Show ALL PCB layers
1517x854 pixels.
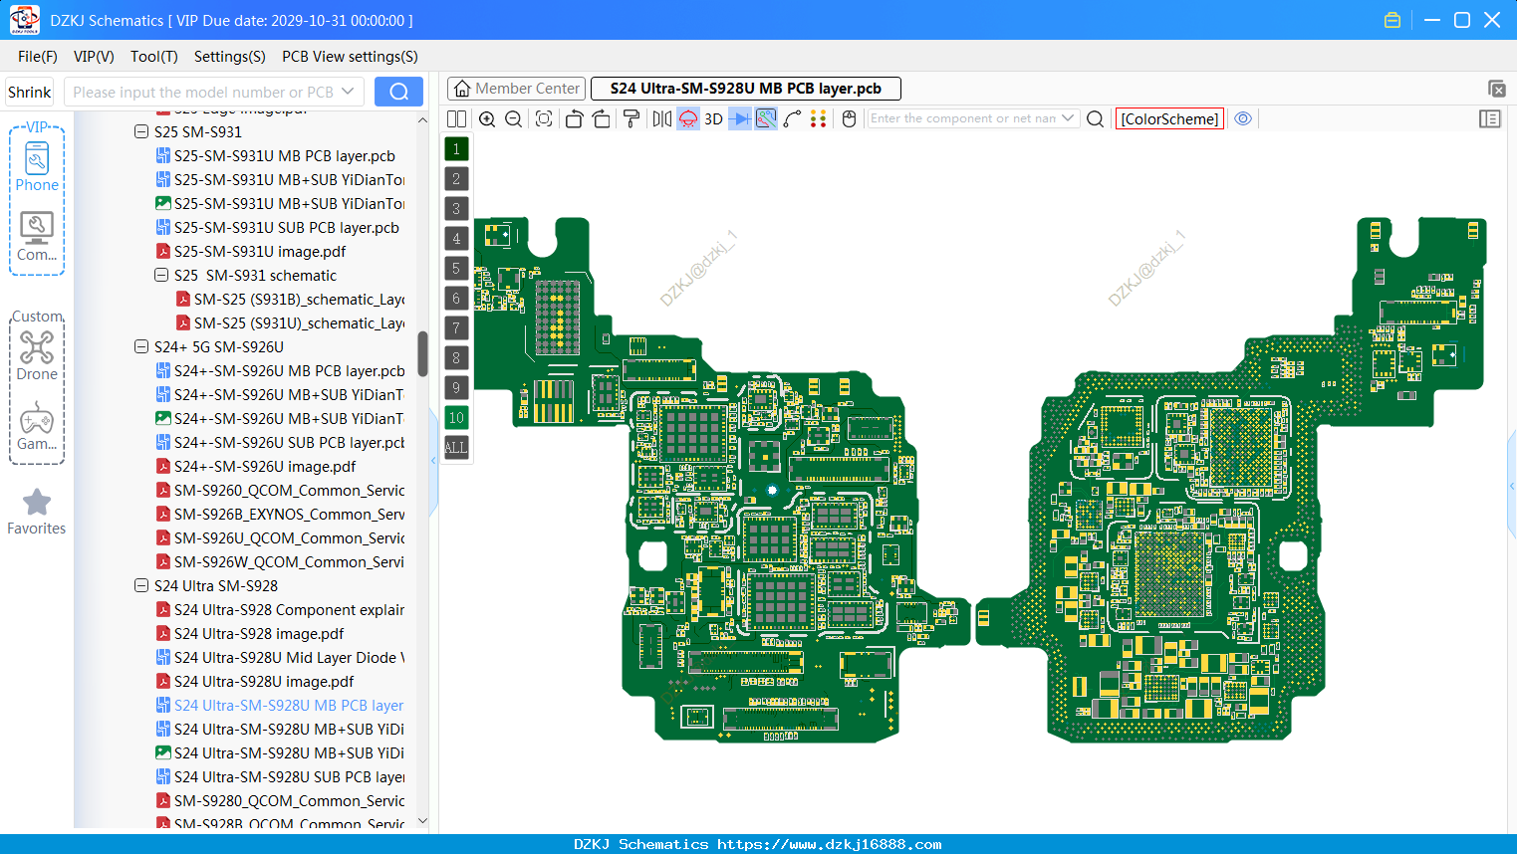456,447
